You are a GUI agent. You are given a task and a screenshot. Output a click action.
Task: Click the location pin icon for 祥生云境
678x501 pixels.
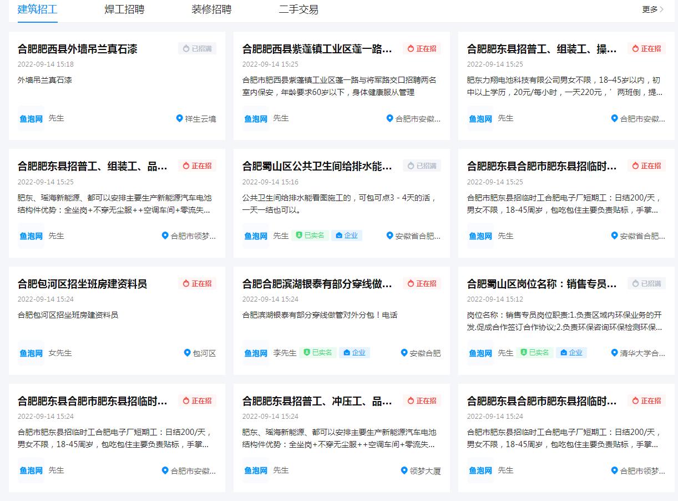178,118
